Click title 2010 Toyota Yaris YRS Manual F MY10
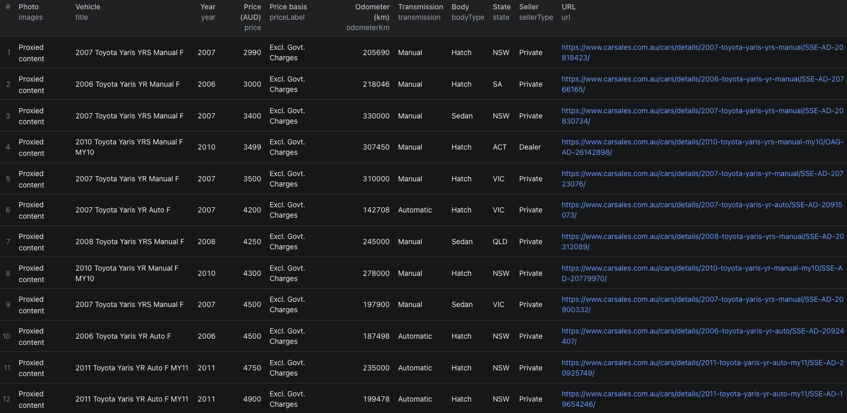The image size is (847, 413). 129,147
